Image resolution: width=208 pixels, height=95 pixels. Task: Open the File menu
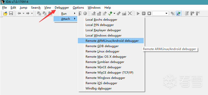[x=4, y=8]
